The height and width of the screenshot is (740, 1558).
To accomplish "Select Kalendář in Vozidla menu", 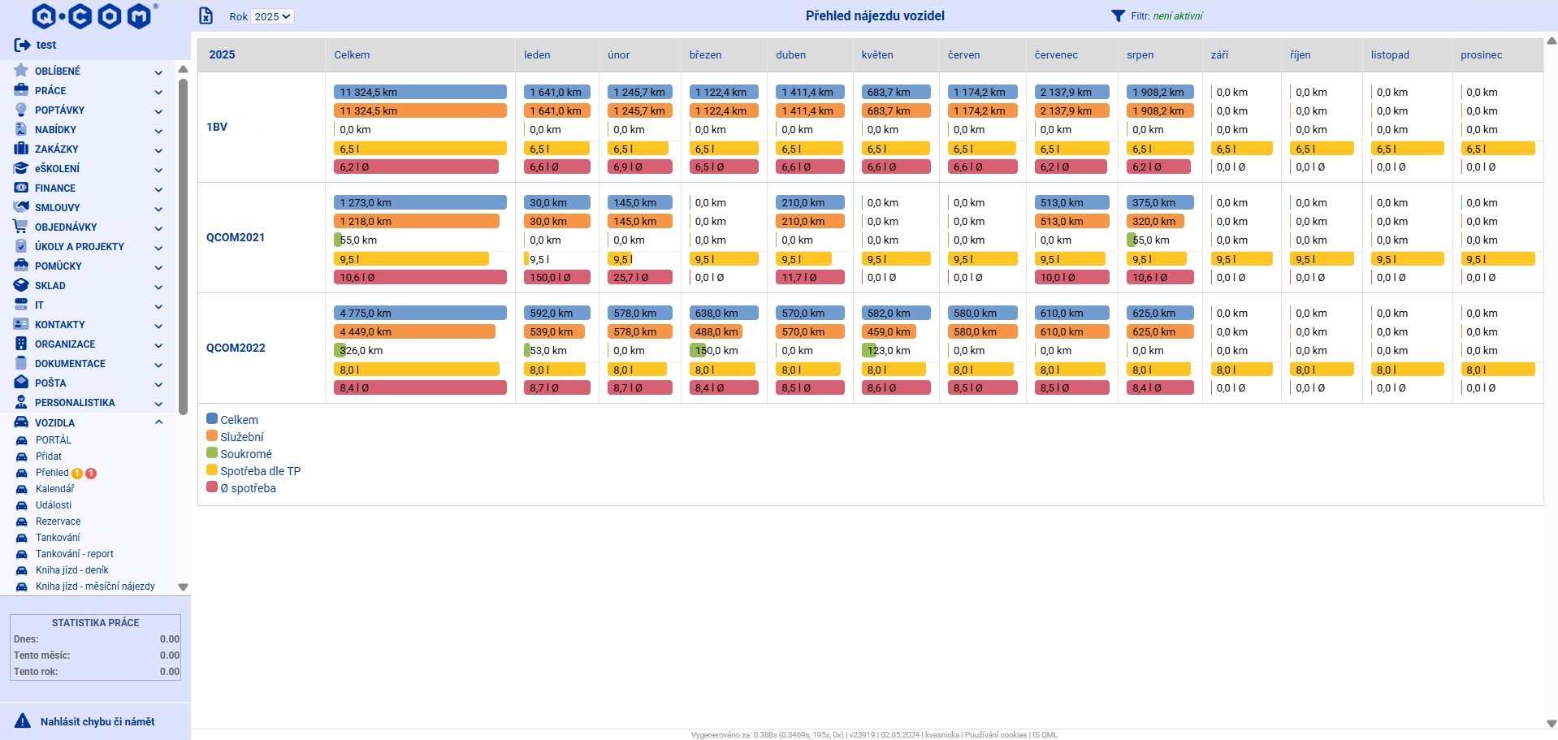I will 54,489.
